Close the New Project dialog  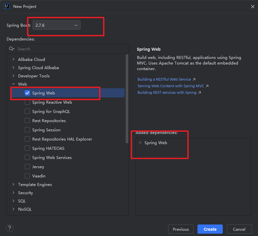[x=253, y=7]
